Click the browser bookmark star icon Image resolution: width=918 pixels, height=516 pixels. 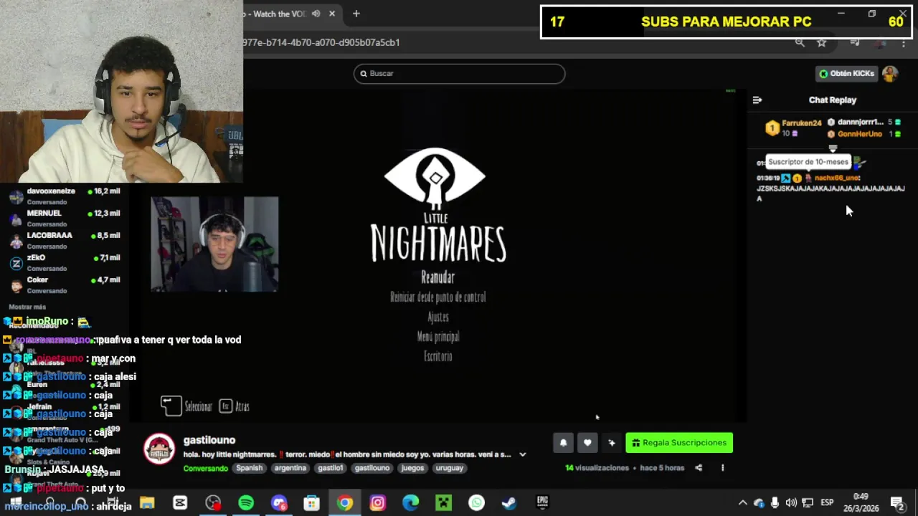(x=822, y=42)
